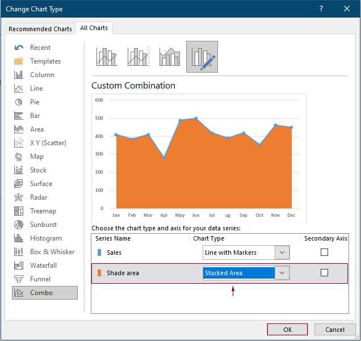Click the Custom Combination chart preview
The height and width of the screenshot is (341, 361).
199,156
